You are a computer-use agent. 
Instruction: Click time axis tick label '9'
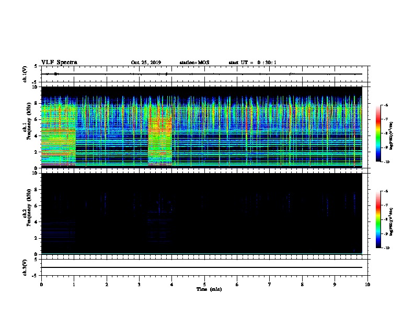335,285
